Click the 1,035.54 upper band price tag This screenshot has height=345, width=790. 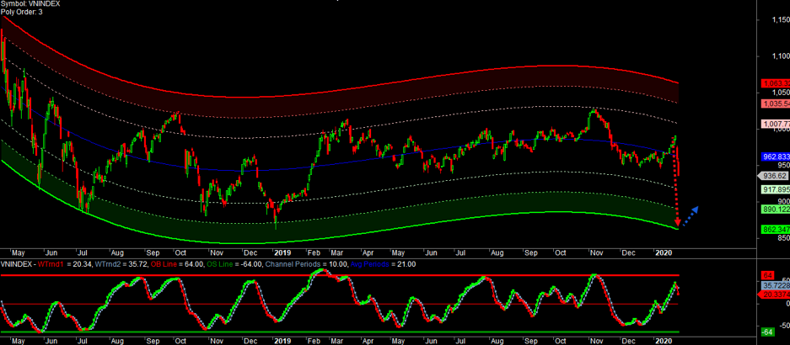775,103
